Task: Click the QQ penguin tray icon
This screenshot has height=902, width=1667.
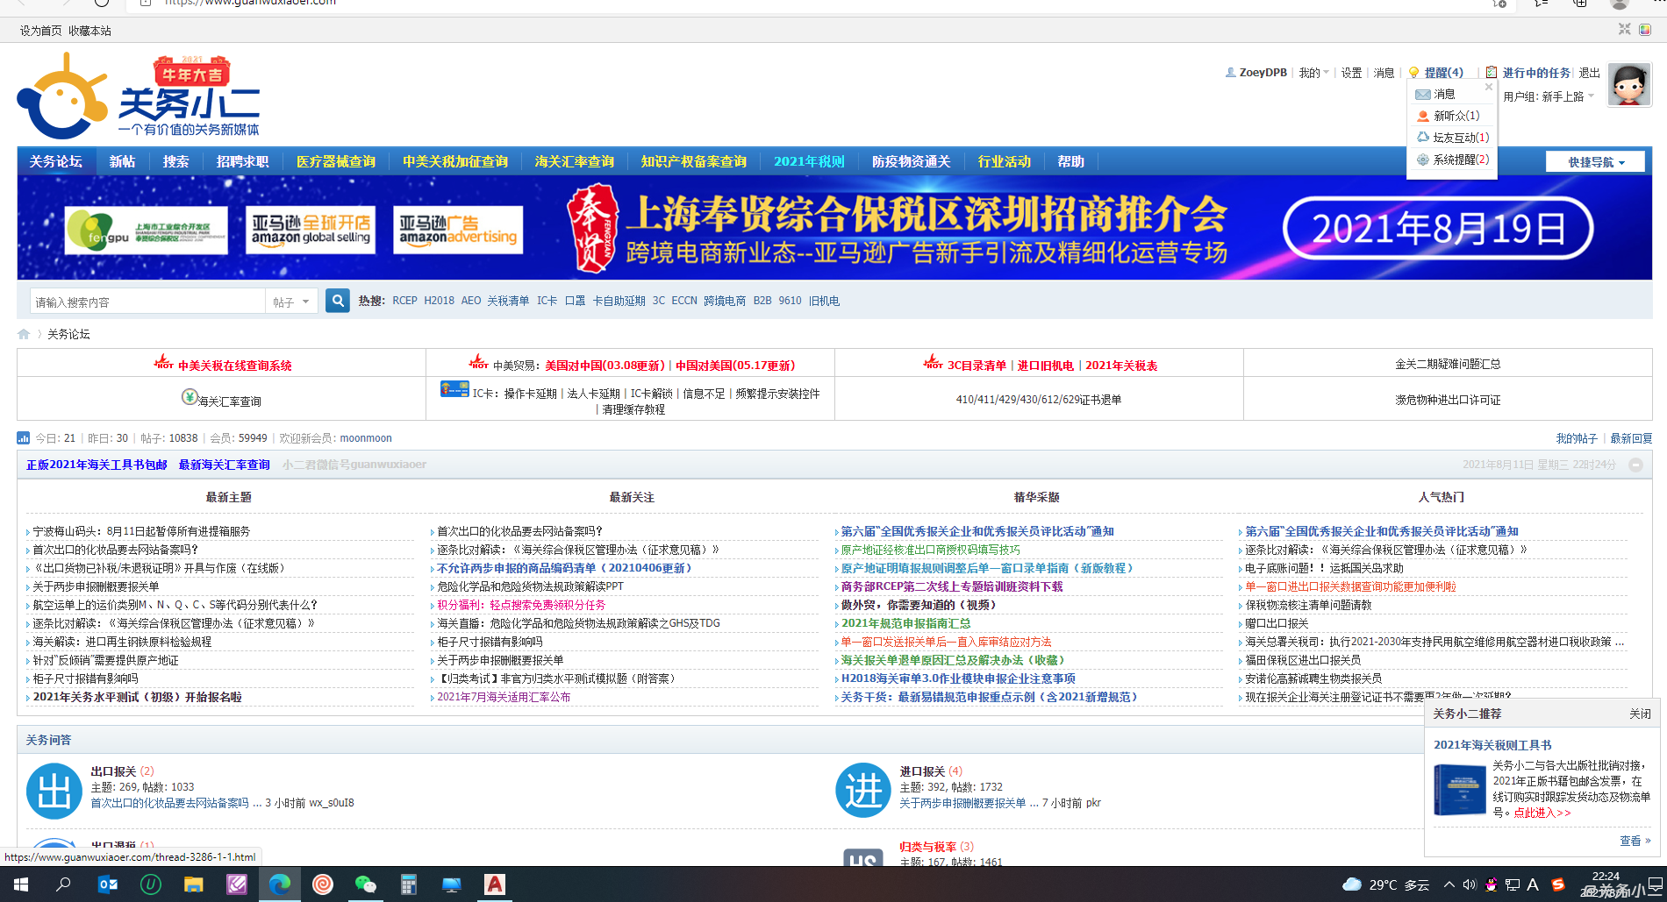Action: [1491, 885]
